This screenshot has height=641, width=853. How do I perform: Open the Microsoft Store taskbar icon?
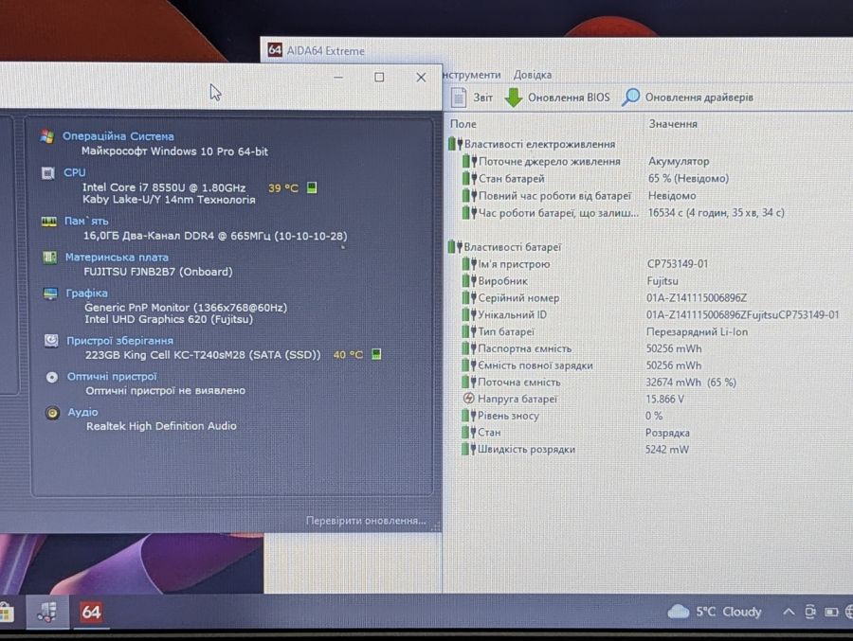pos(6,613)
